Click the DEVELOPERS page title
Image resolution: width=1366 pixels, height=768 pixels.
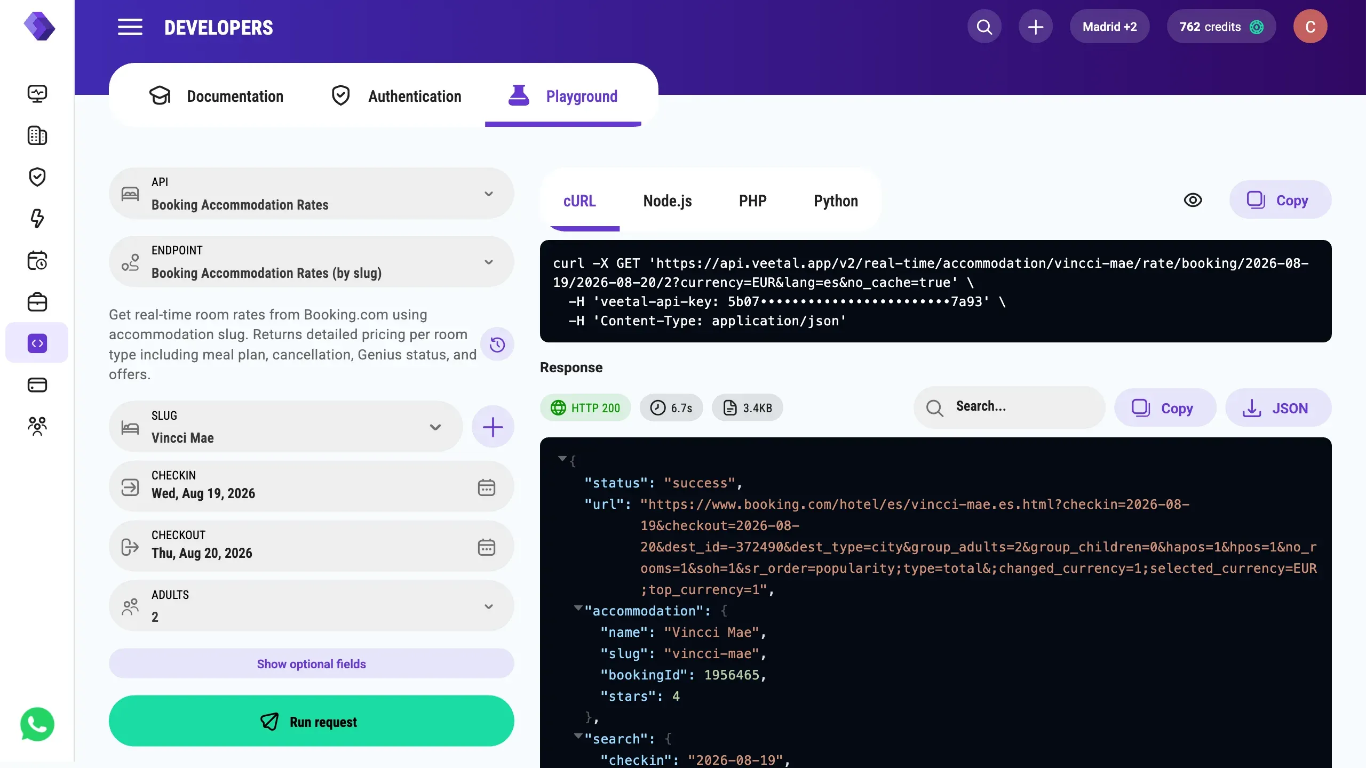point(218,28)
